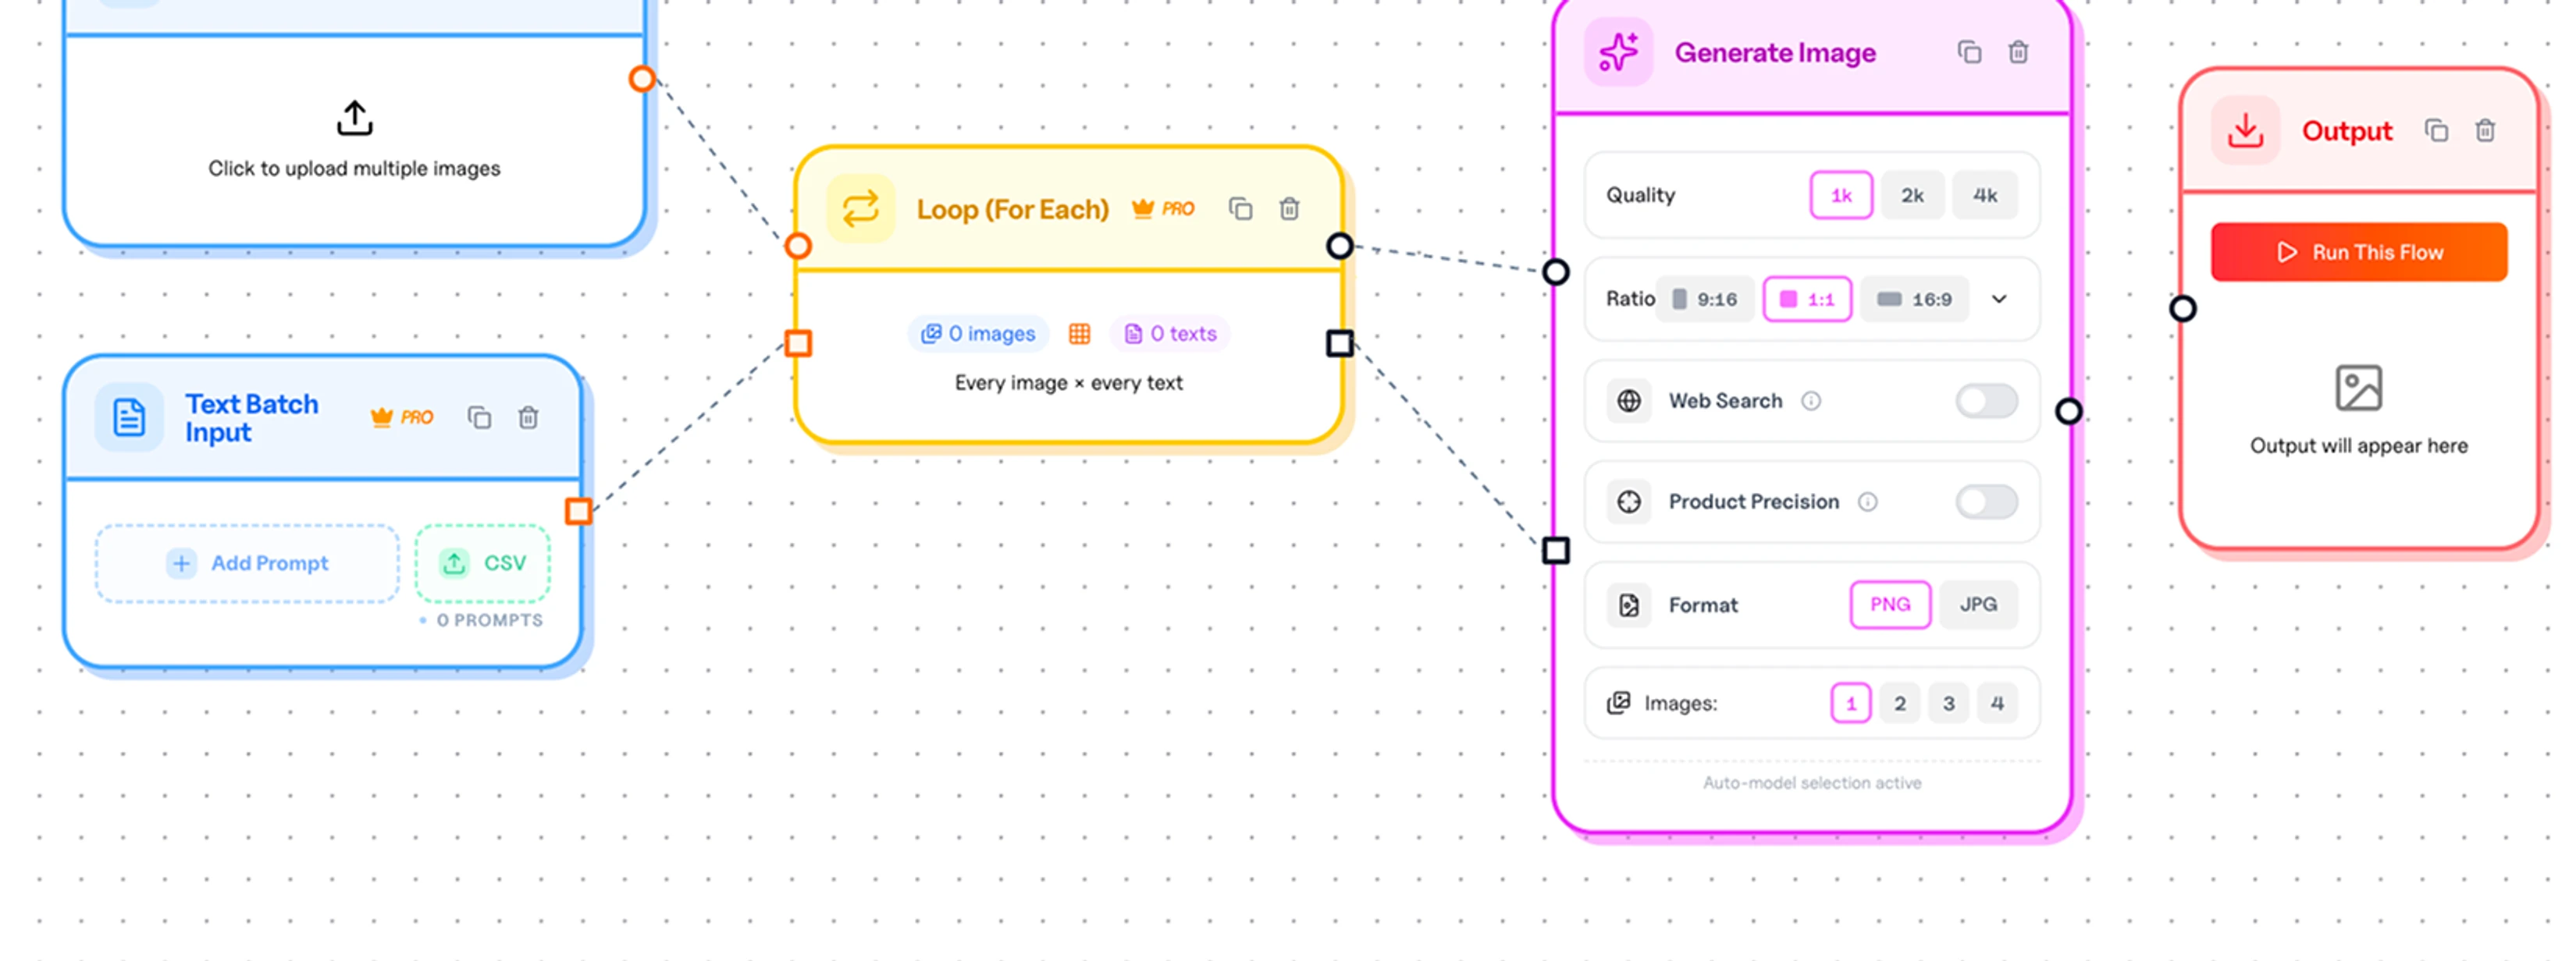Click 'Output will appear here' text
2576x961 pixels.
pyautogui.click(x=2358, y=445)
